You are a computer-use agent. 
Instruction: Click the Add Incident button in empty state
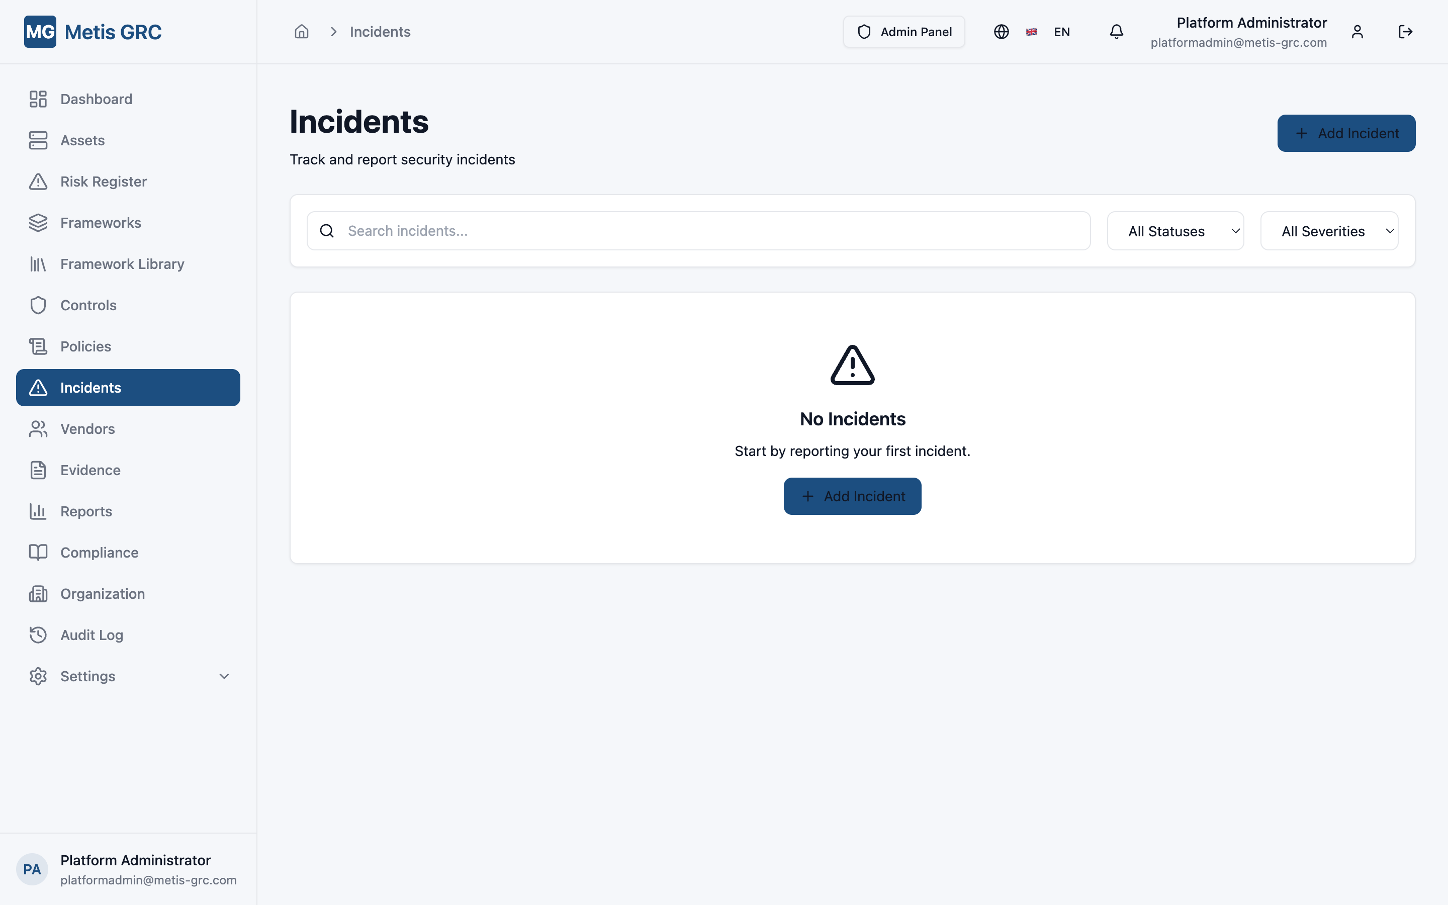[852, 496]
